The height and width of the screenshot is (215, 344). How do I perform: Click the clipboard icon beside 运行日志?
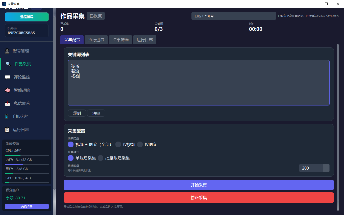tap(7, 130)
